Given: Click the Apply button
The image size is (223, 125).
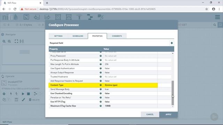Looking at the screenshot, I should point(168,115).
